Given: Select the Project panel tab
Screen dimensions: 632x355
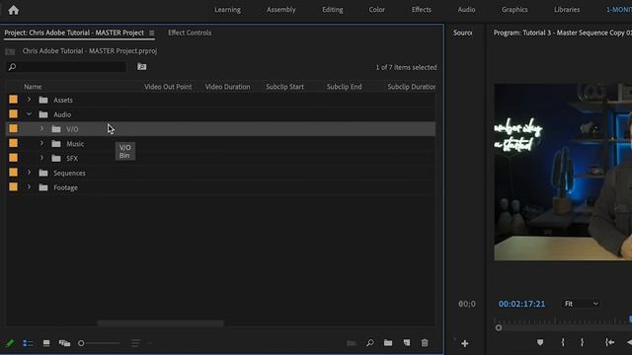Looking at the screenshot, I should pos(74,33).
